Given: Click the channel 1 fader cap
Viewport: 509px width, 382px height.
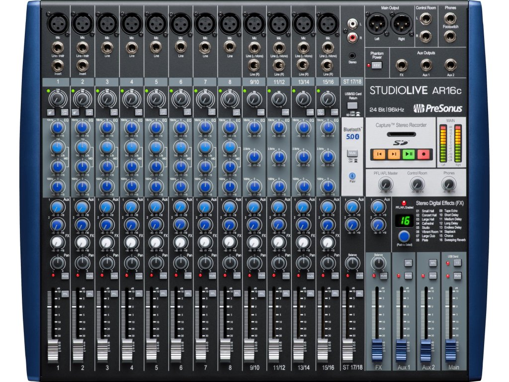Looking at the screenshot, I should point(54,351).
